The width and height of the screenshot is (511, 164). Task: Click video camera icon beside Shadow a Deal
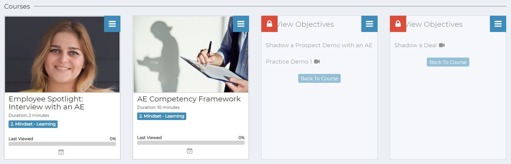(442, 45)
